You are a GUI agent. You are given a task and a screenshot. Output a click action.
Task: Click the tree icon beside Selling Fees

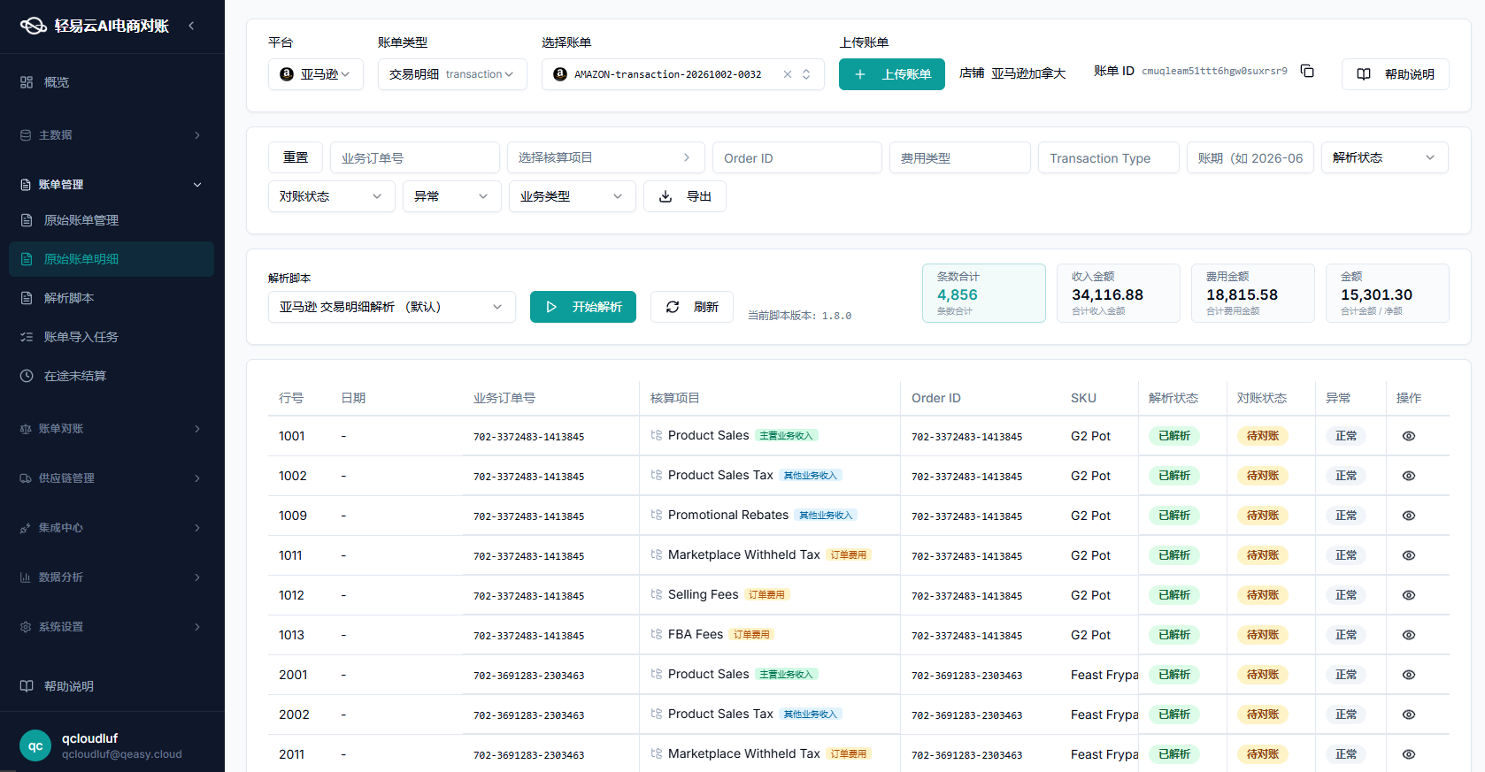[657, 594]
